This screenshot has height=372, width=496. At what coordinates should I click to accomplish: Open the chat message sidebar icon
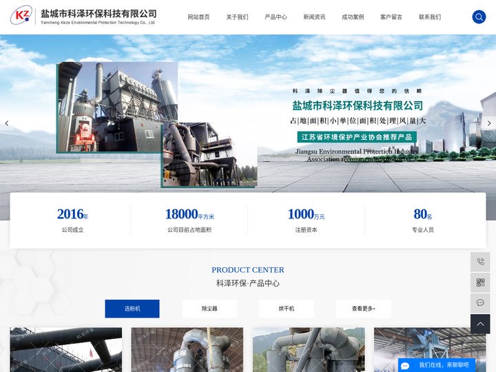click(x=480, y=302)
